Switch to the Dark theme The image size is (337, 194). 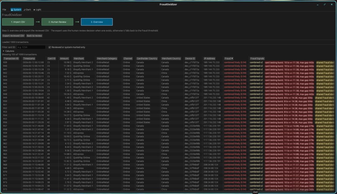pos(27,10)
